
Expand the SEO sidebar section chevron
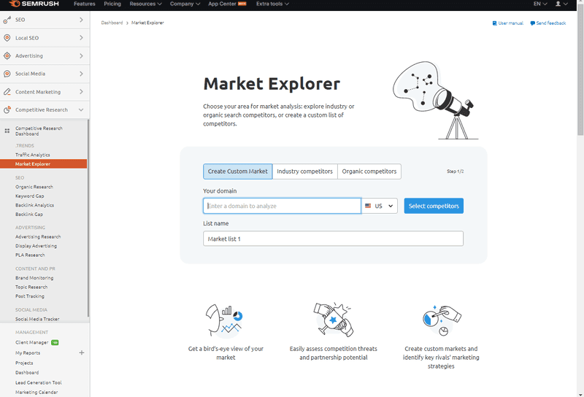(x=81, y=20)
